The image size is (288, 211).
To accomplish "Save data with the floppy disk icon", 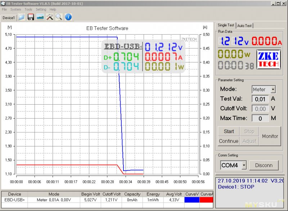I will (31, 17).
